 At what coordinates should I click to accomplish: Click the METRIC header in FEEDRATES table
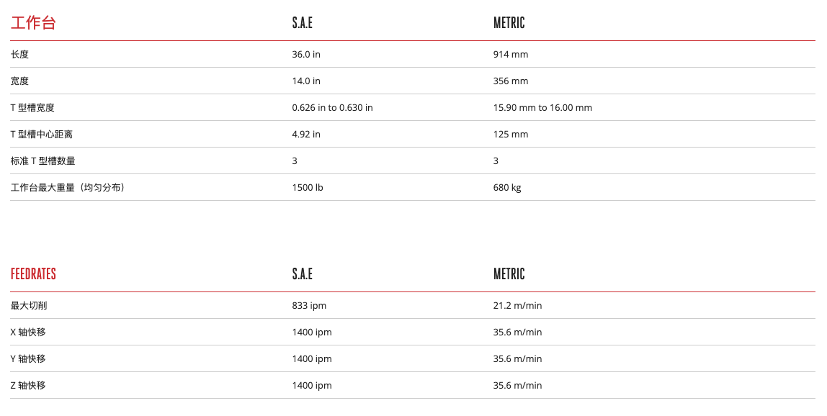[509, 274]
